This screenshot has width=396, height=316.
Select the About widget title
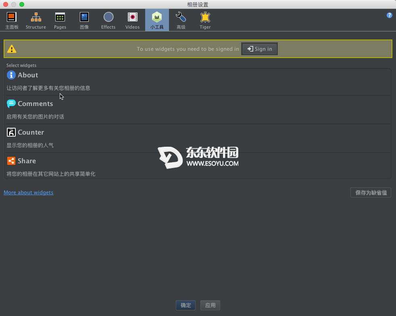click(28, 75)
